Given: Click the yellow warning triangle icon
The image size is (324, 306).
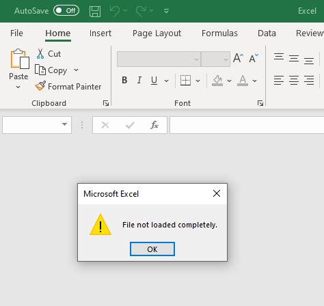Looking at the screenshot, I should click(100, 225).
